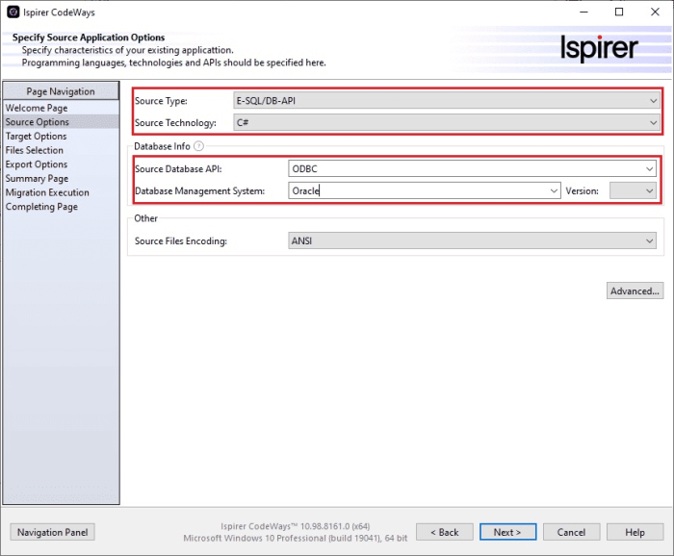
Task: Go to Welcome Page in navigation
Action: tap(37, 109)
